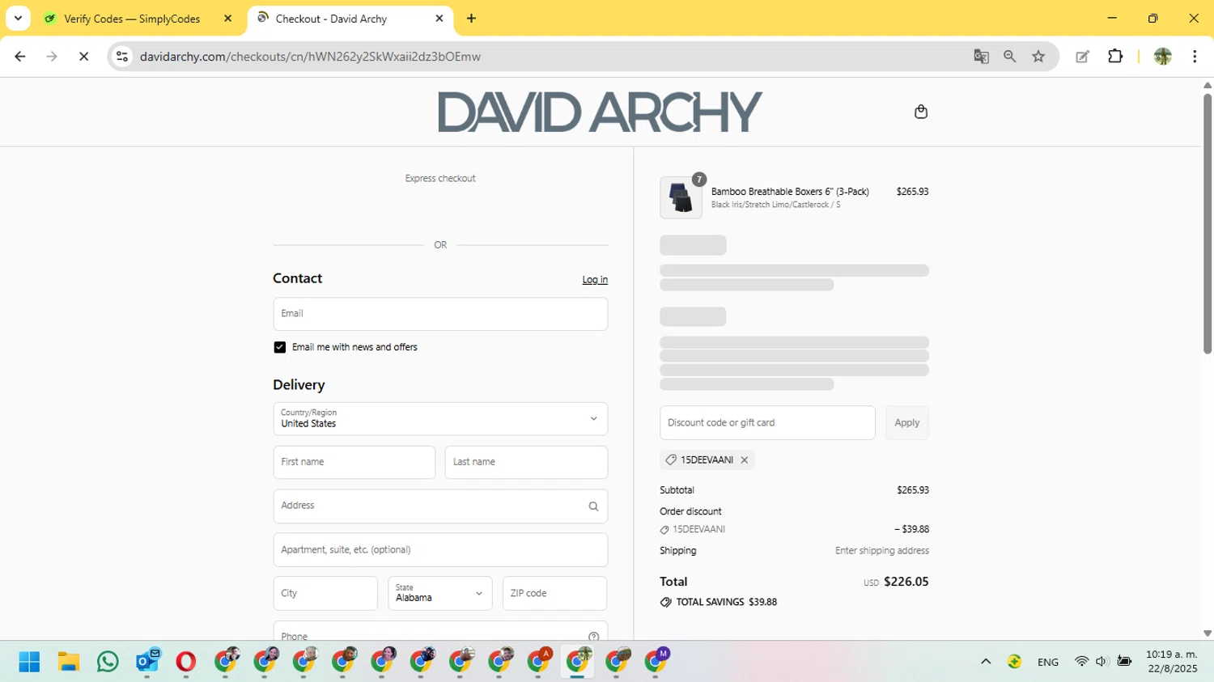Screen dimensions: 1214x682
Task: Click the Address input field
Action: pos(440,506)
